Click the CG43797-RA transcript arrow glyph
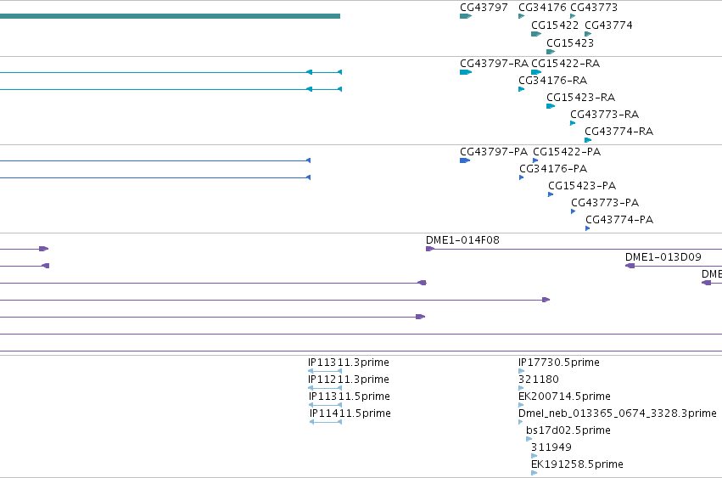The width and height of the screenshot is (722, 478). (466, 72)
